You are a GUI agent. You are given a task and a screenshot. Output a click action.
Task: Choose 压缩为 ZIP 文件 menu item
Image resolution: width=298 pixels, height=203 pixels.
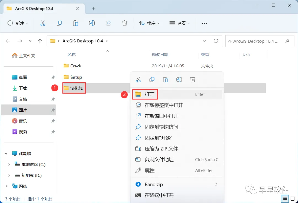(x=177, y=148)
